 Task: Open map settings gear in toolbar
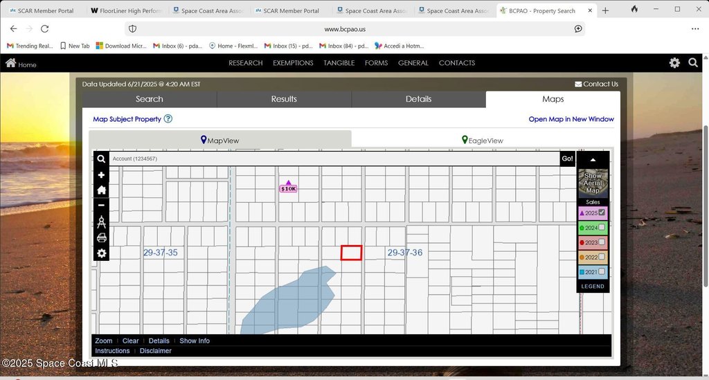coord(102,253)
